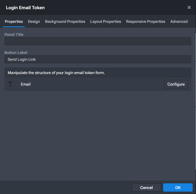Image resolution: width=196 pixels, height=194 pixels.
Task: Open the Background Properties tab
Action: (65, 21)
